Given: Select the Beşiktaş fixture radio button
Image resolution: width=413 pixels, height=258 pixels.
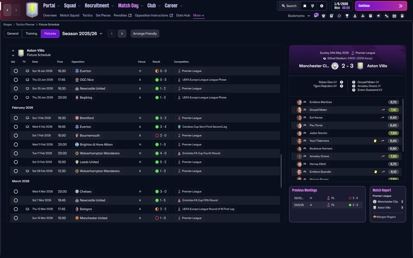Looking at the screenshot, I should coord(16,97).
